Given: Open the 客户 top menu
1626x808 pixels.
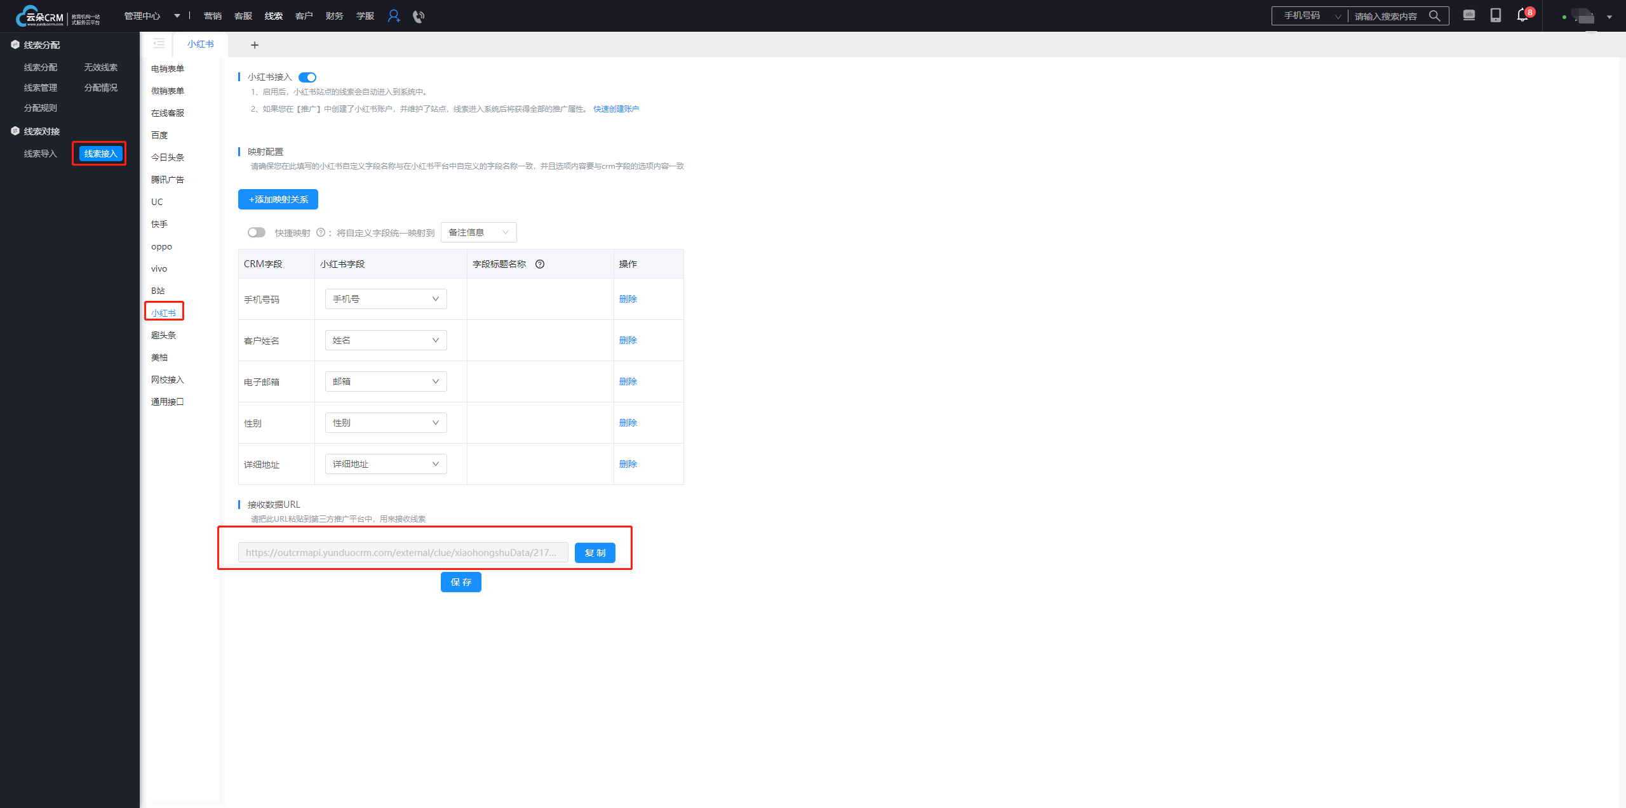Looking at the screenshot, I should coord(304,16).
